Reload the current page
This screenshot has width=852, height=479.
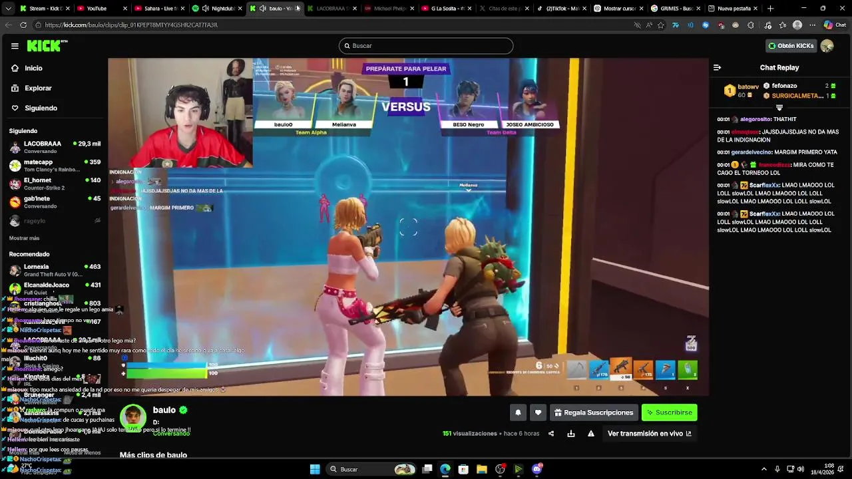click(x=23, y=25)
